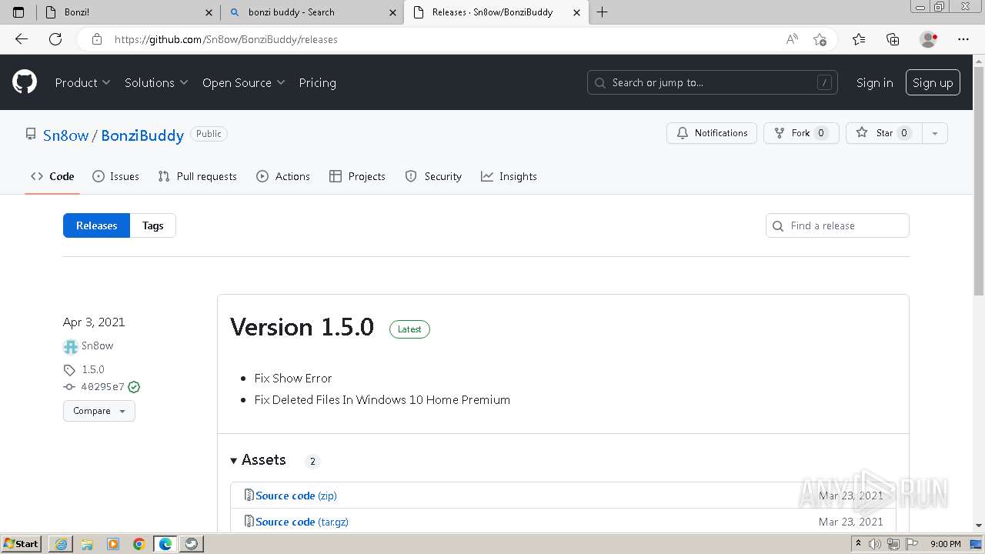Switch to the Projects tab

(357, 176)
